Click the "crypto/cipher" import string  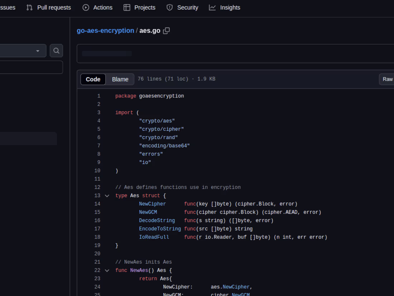(161, 129)
